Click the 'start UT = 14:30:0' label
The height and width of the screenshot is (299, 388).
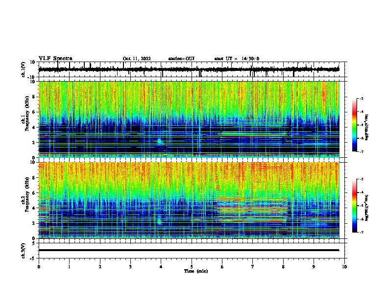(x=237, y=59)
